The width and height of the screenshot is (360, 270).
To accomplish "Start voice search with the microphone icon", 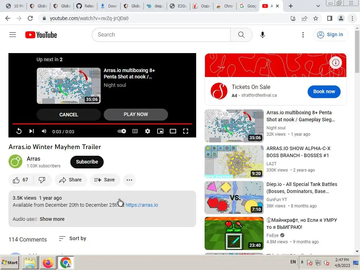I will click(x=262, y=35).
